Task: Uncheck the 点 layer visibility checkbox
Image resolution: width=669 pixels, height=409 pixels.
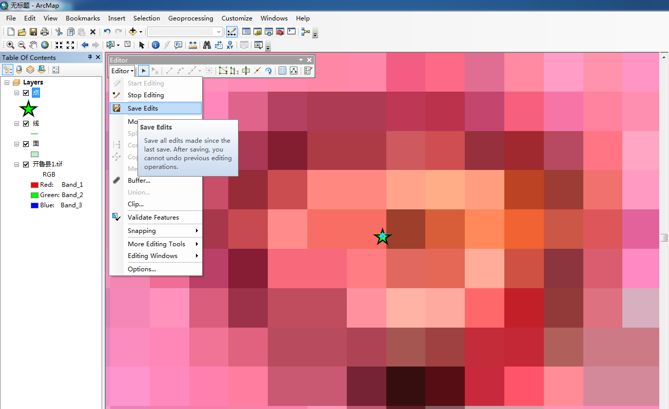Action: coord(26,93)
